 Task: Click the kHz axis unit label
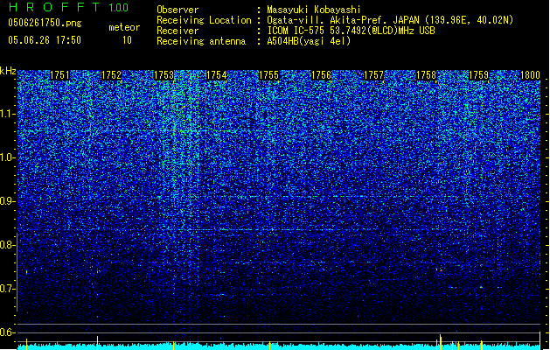8,71
